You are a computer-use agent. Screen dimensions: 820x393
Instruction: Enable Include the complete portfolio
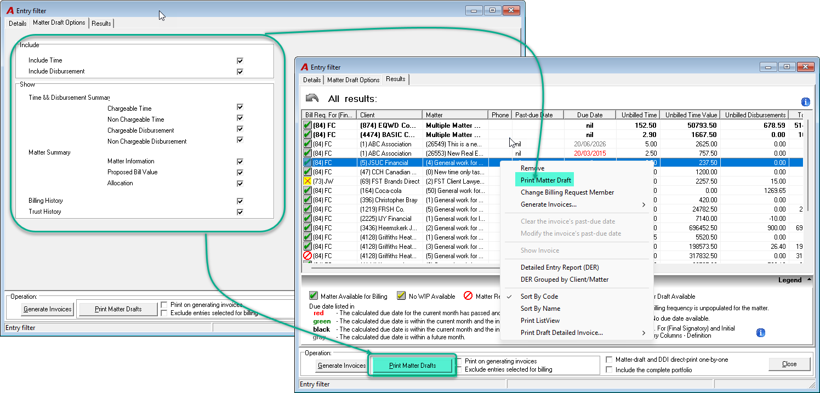pos(610,370)
